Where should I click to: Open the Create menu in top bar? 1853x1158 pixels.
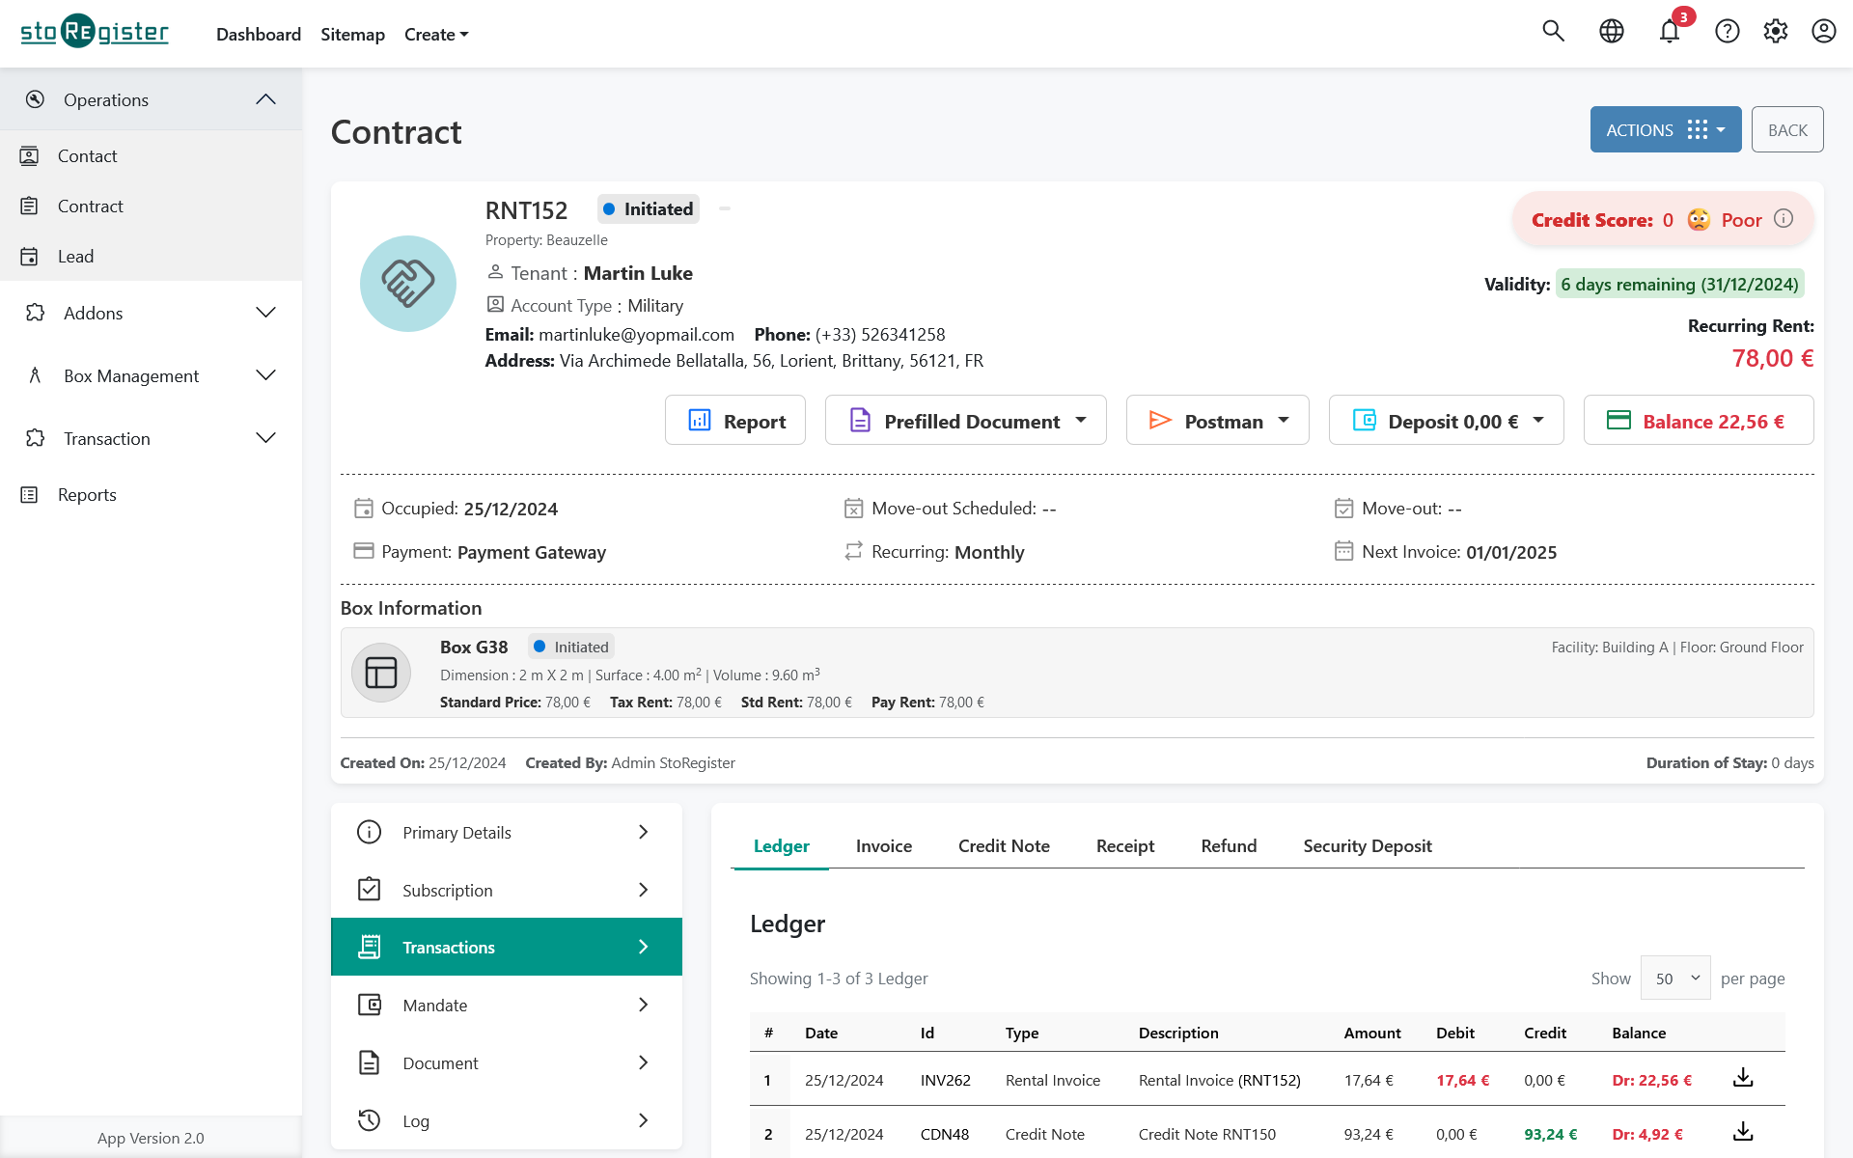click(435, 35)
